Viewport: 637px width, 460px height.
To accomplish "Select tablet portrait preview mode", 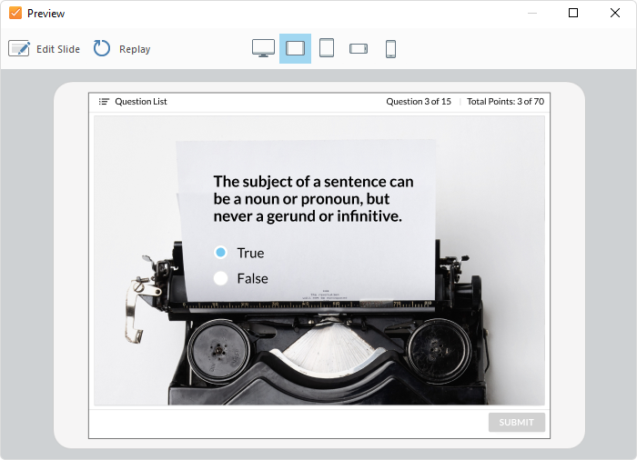I will point(327,48).
